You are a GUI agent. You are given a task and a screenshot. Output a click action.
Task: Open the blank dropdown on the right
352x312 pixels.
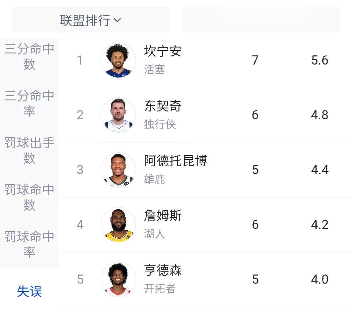[x=261, y=20]
